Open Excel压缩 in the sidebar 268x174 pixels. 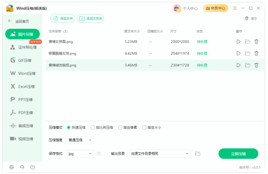click(23, 87)
